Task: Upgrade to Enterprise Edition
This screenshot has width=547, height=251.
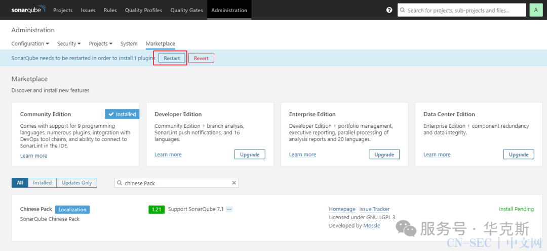Action: pyautogui.click(x=384, y=155)
